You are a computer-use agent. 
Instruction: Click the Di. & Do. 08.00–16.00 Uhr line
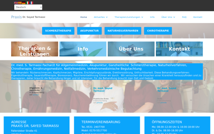[167, 130]
